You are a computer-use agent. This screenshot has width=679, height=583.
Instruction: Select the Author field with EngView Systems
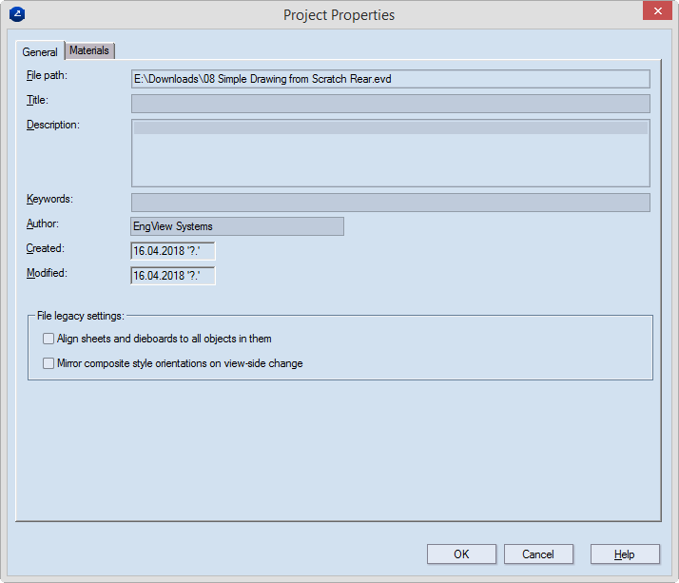tap(237, 226)
